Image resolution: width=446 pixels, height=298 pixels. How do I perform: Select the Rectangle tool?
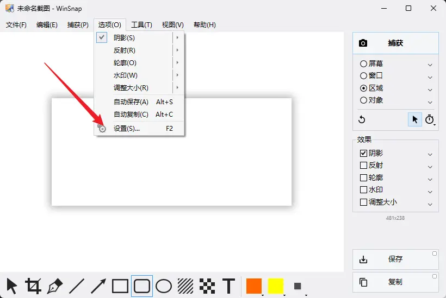[120, 286]
